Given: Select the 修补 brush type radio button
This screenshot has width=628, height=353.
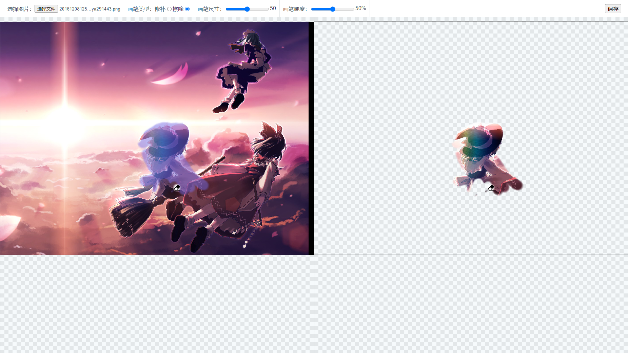Looking at the screenshot, I should (x=169, y=9).
